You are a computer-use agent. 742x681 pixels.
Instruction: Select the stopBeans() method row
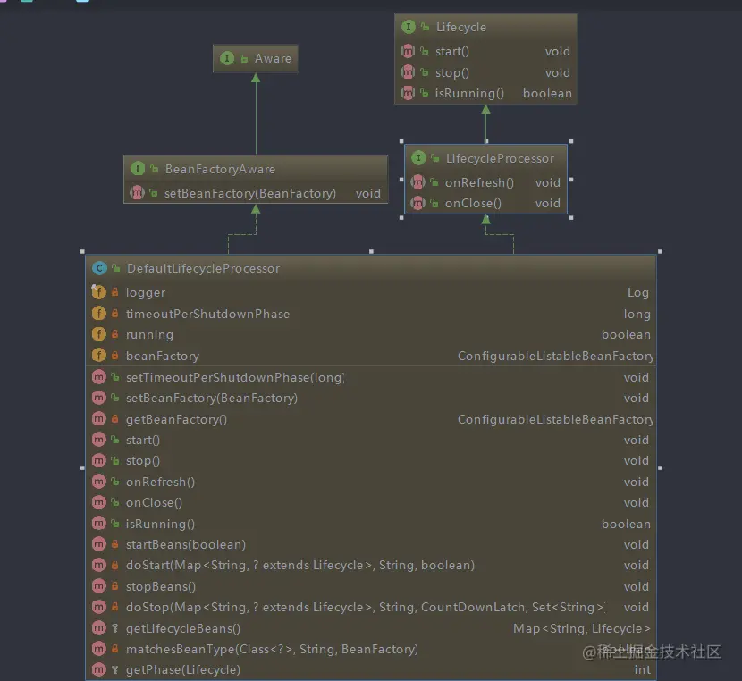tap(358, 586)
